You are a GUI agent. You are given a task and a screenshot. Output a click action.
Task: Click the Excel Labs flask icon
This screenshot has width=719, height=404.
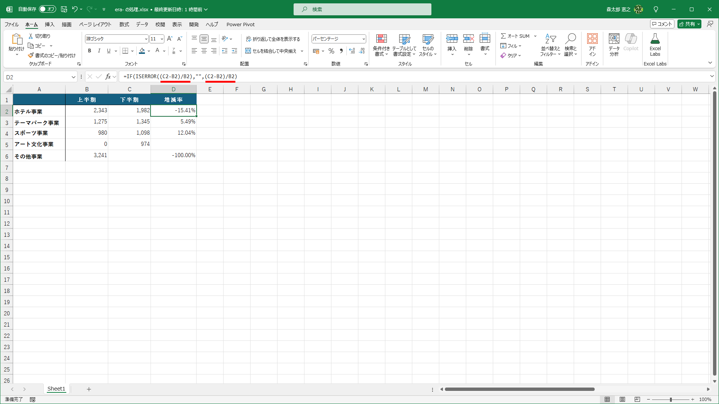(655, 39)
